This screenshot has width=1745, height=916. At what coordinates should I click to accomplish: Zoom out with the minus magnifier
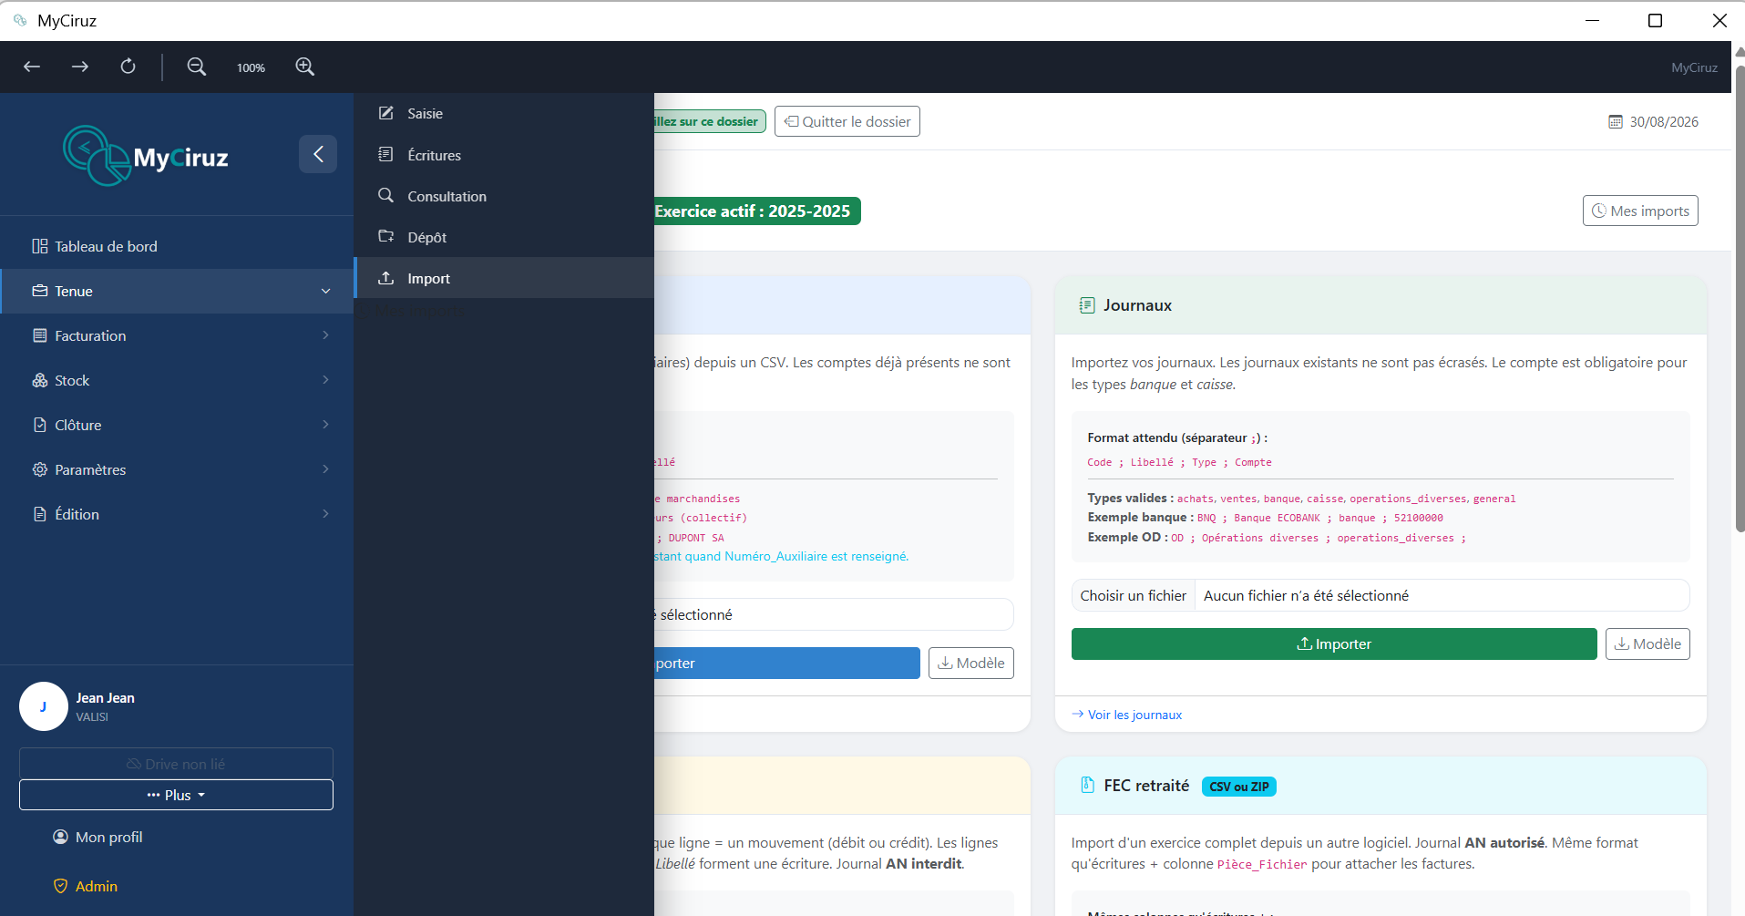pos(196,67)
